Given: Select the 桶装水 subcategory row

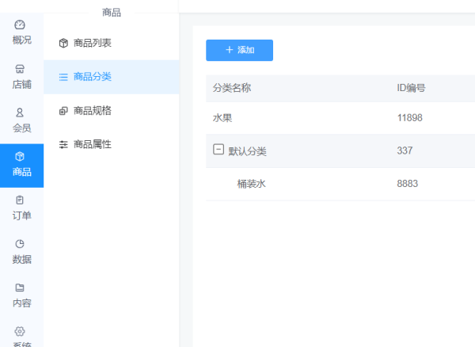Looking at the screenshot, I should [x=251, y=184].
